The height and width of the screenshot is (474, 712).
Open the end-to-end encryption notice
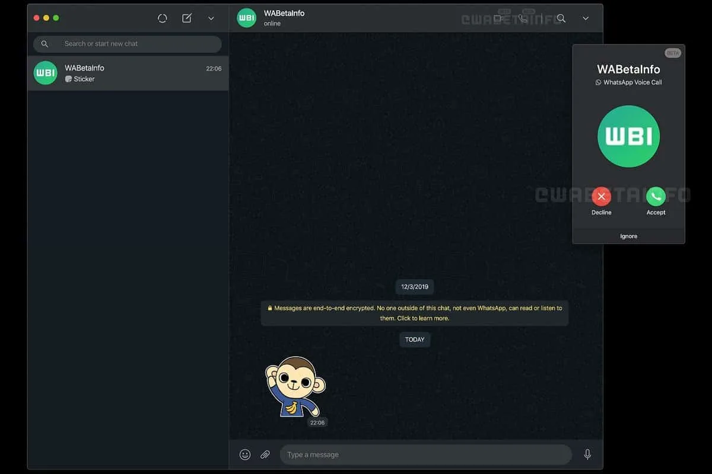tap(415, 313)
